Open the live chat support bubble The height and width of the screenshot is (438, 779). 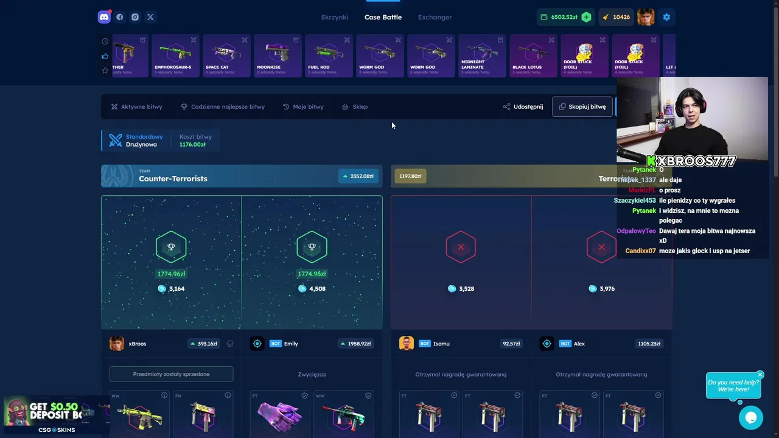coord(751,418)
